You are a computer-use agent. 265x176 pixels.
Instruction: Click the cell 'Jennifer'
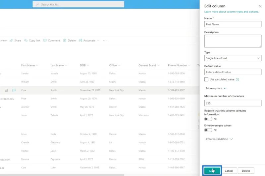point(26,107)
